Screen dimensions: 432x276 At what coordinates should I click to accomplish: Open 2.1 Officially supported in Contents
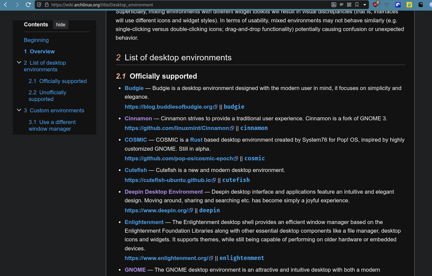coord(58,81)
